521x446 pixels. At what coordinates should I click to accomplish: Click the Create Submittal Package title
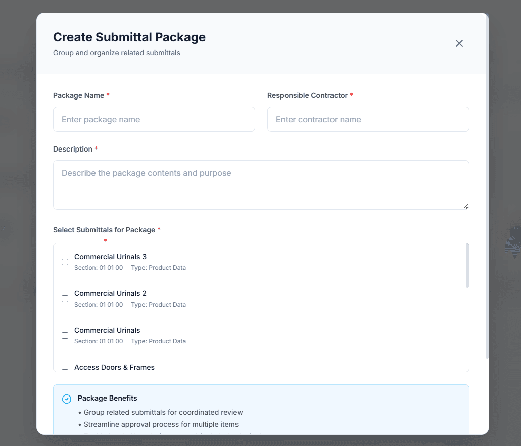(x=129, y=37)
